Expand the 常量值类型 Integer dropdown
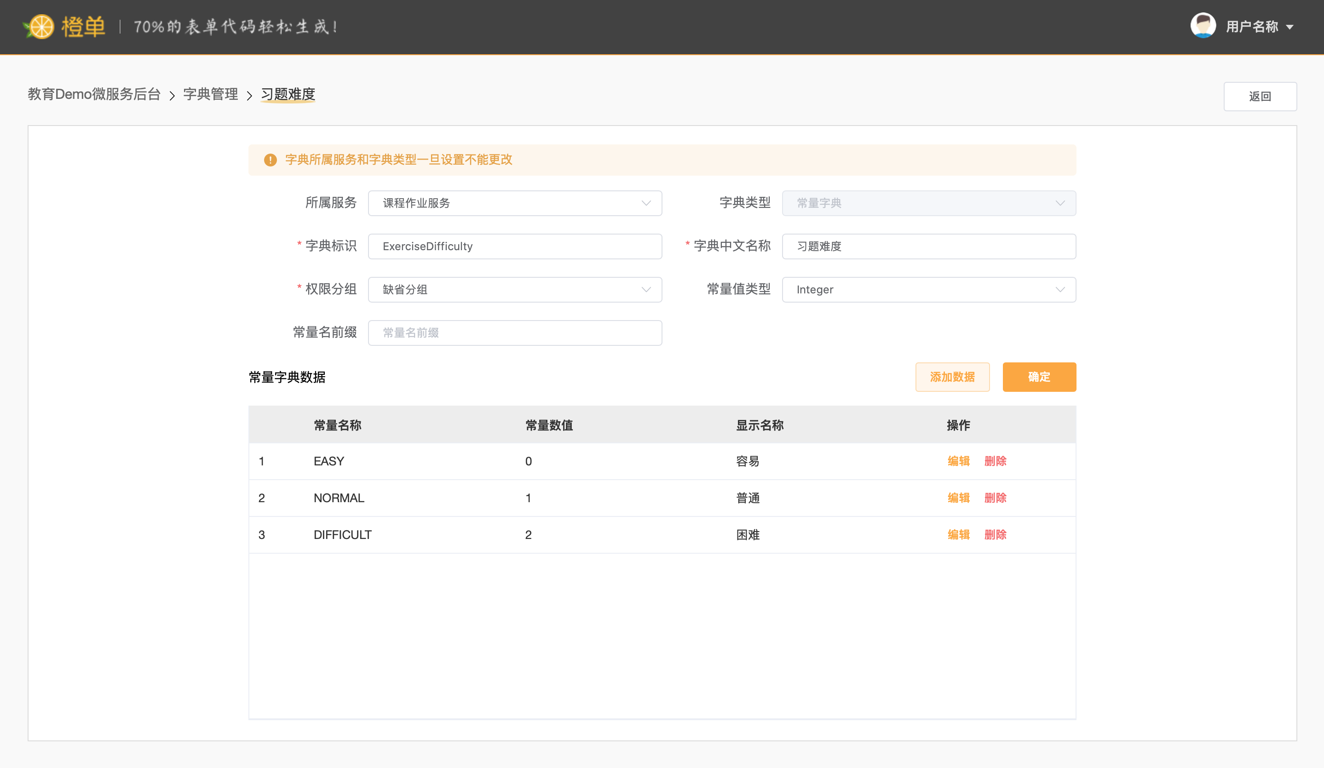The width and height of the screenshot is (1324, 768). pyautogui.click(x=928, y=289)
